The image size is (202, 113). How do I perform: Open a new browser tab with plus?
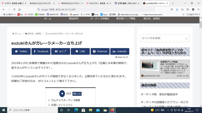(173, 3)
